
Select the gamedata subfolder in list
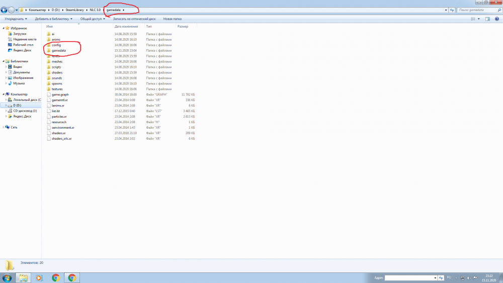pos(59,50)
